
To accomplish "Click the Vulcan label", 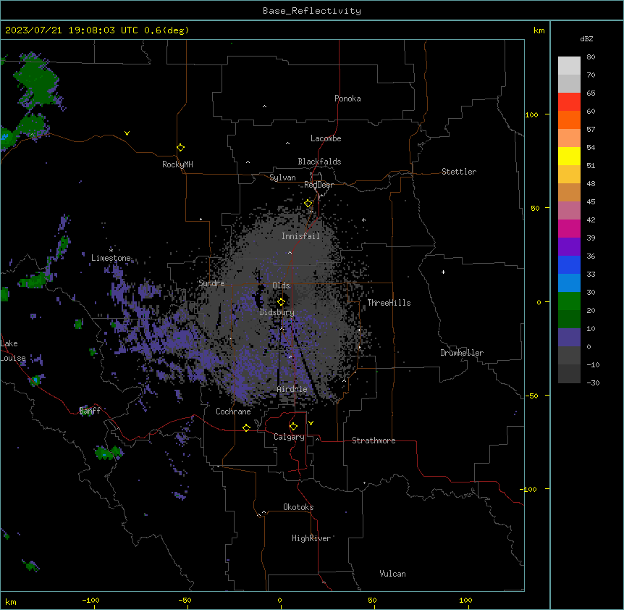I will (392, 574).
